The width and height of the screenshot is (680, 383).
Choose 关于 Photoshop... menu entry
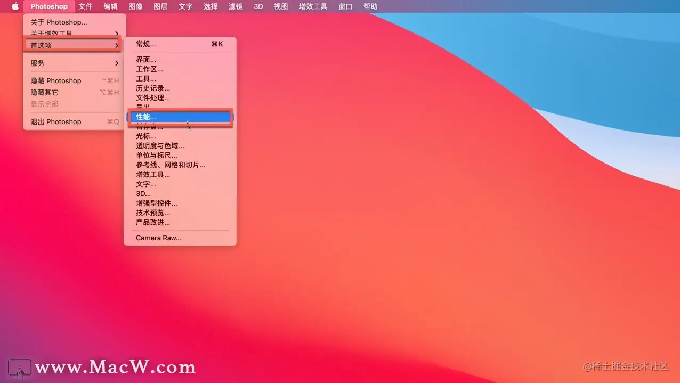(75, 22)
